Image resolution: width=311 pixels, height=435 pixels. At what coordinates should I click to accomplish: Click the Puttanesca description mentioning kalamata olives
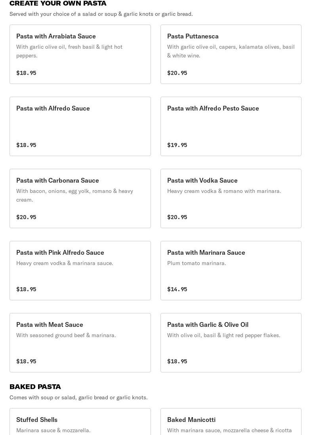tap(231, 51)
